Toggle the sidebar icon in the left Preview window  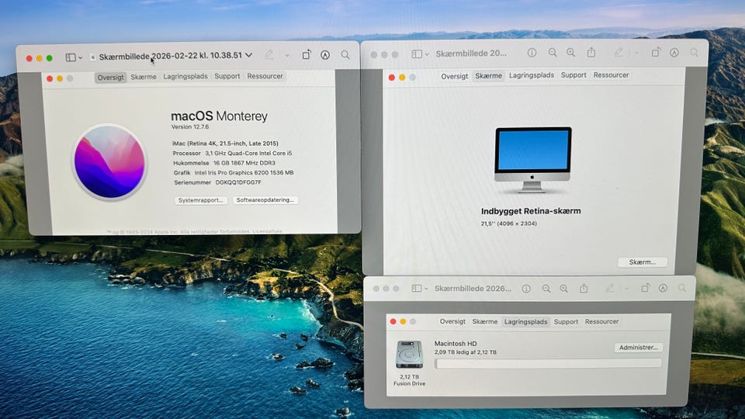click(71, 57)
